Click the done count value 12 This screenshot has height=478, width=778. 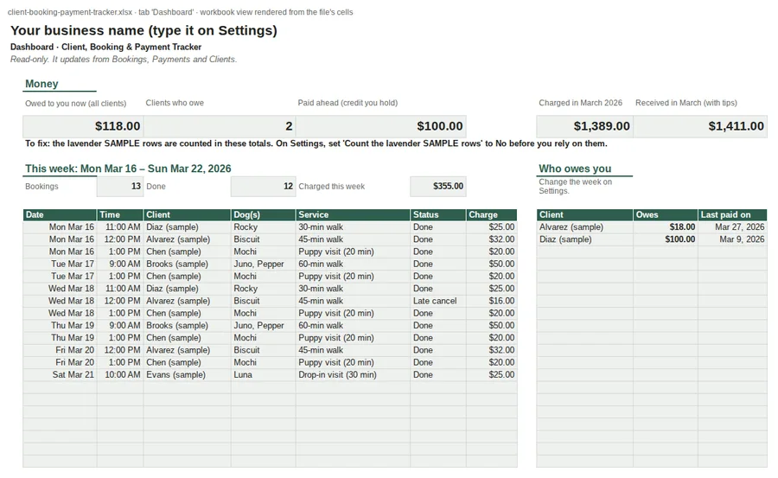coord(263,187)
